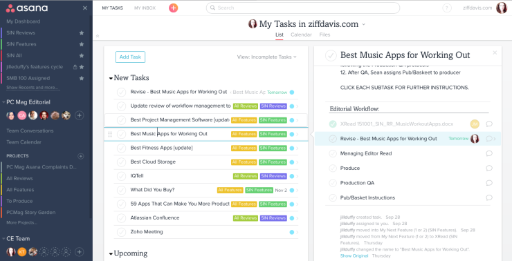The height and width of the screenshot is (261, 512).
Task: Add a new project with the plus icon
Action: [81, 156]
